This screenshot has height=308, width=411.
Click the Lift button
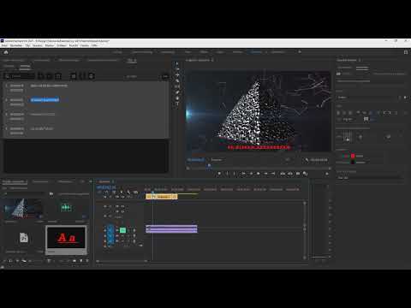coord(283,174)
